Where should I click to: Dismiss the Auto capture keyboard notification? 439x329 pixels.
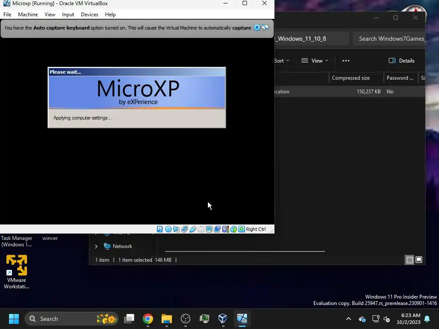[257, 27]
